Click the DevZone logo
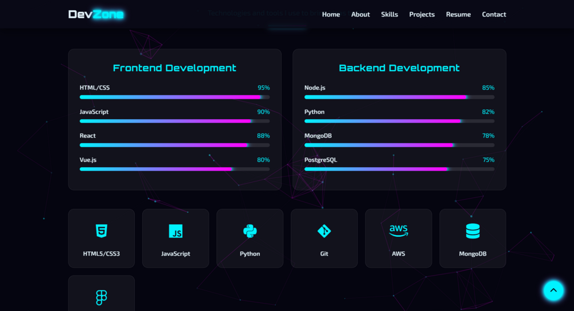 (x=96, y=14)
